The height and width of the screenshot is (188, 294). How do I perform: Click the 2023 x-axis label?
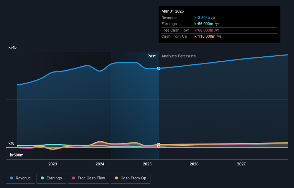[x=53, y=164]
